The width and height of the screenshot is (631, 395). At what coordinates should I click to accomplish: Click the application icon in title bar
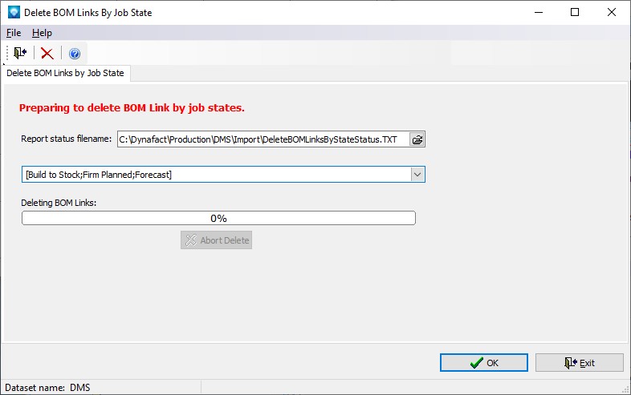click(x=12, y=13)
